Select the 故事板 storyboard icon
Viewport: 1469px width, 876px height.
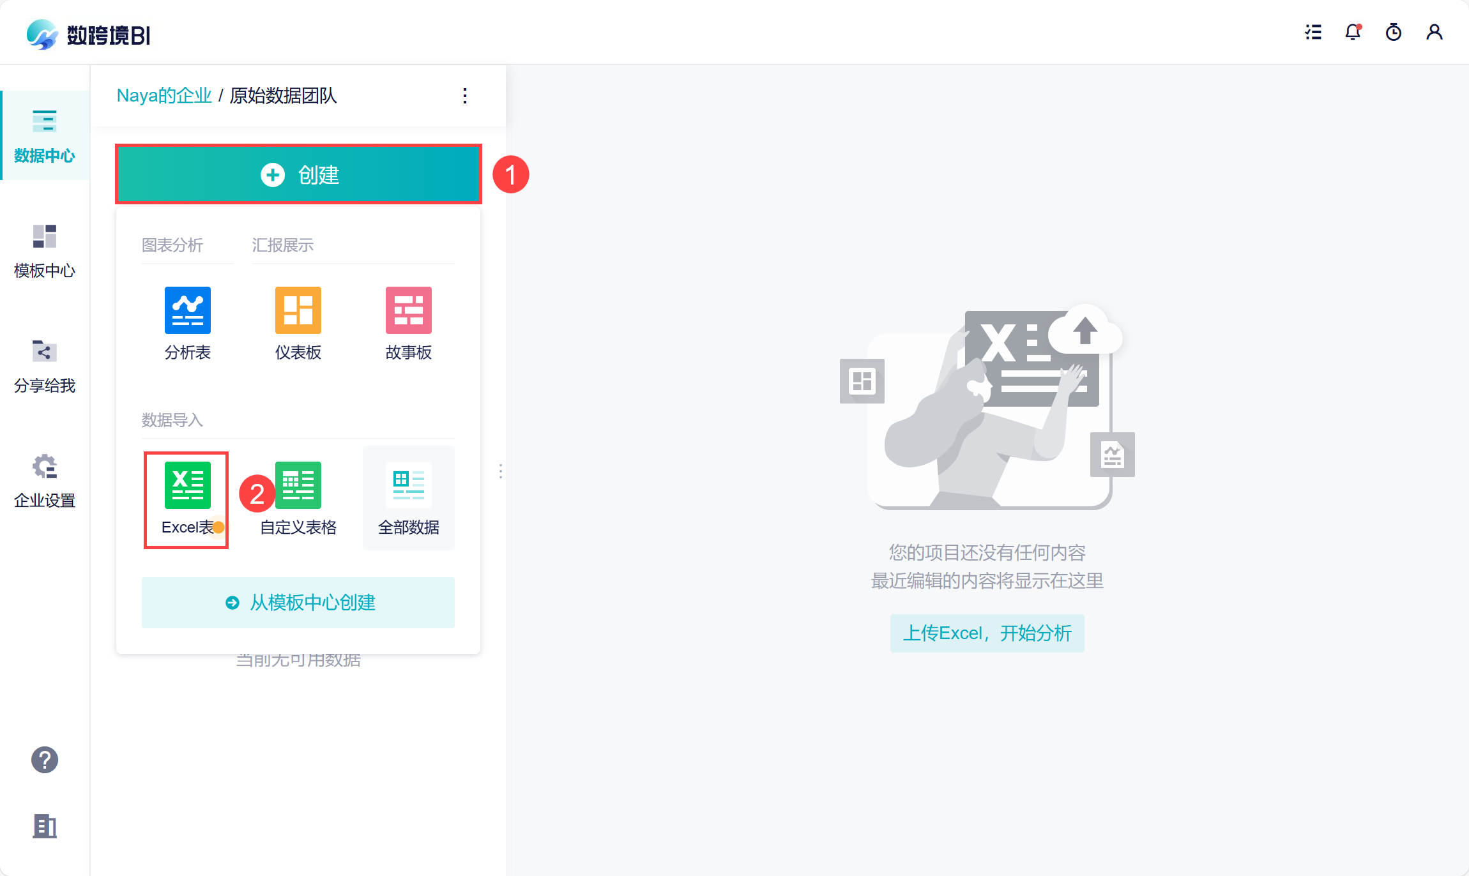(x=408, y=310)
